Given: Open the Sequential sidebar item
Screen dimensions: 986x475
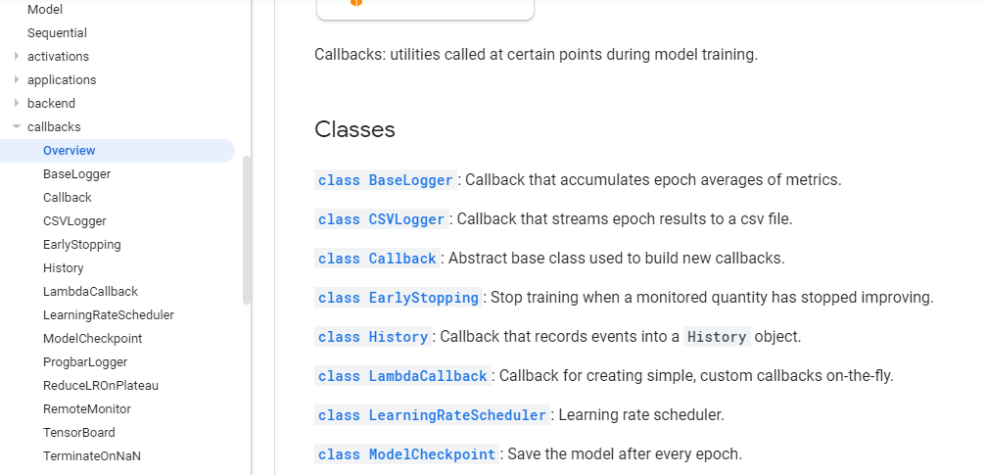Looking at the screenshot, I should (x=57, y=32).
